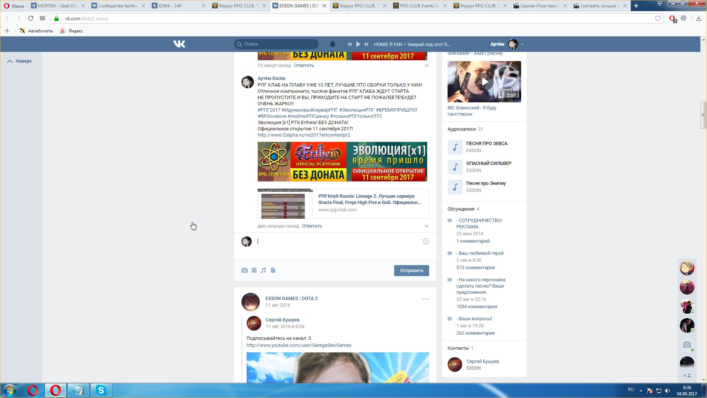This screenshot has height=398, width=707.
Task: Open the Эволюция x1 banner image in comment
Action: pos(342,162)
